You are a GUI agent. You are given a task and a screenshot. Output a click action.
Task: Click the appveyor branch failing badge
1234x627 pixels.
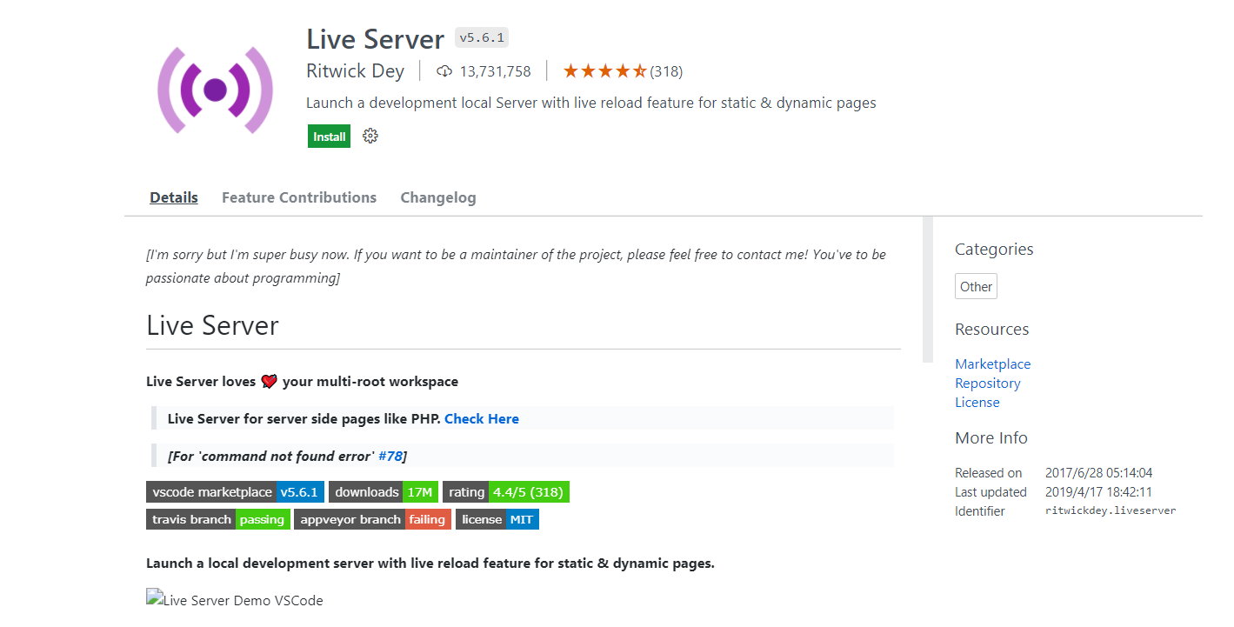[372, 519]
